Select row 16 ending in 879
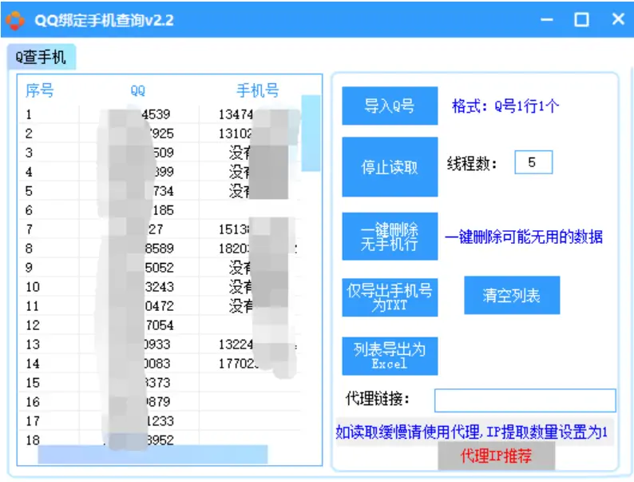The image size is (634, 482). (160, 402)
